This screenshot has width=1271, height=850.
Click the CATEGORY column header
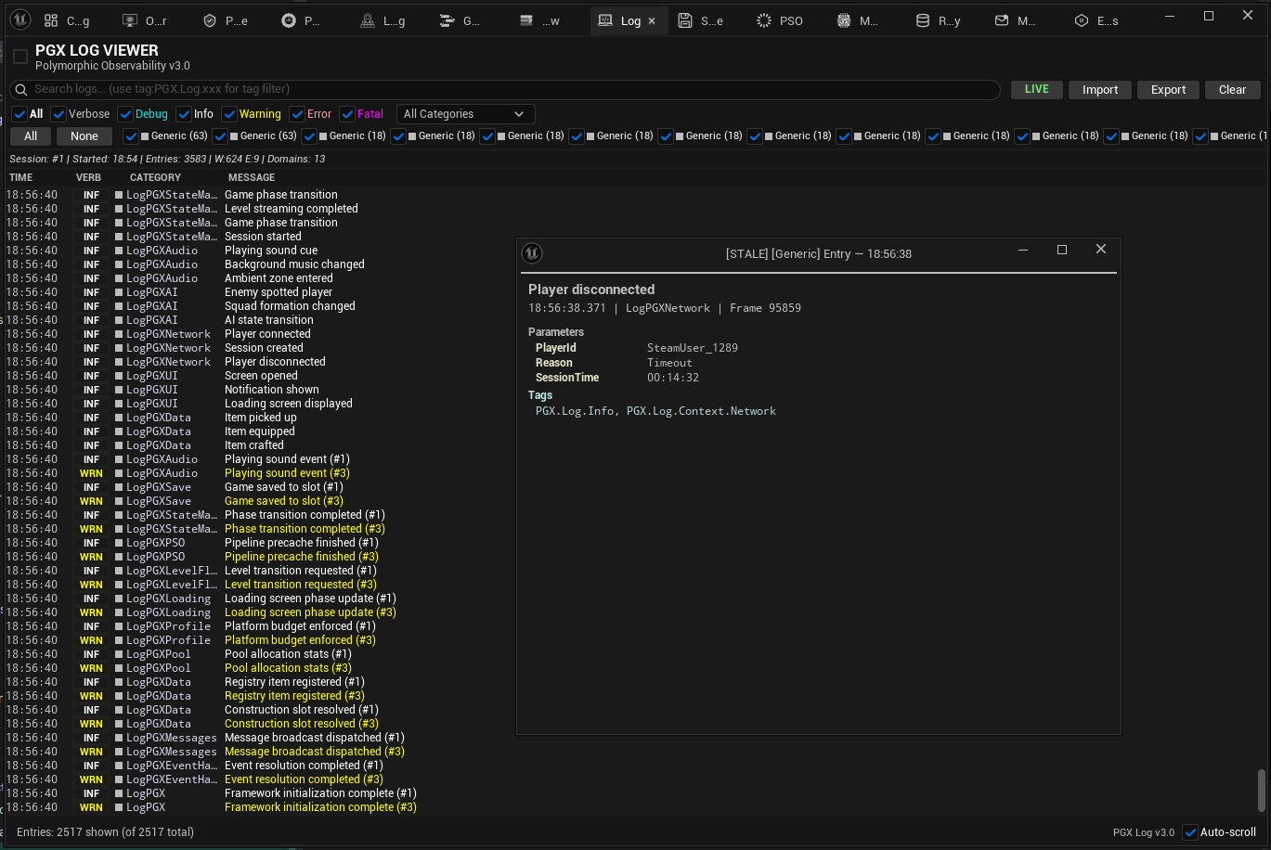pyautogui.click(x=155, y=177)
